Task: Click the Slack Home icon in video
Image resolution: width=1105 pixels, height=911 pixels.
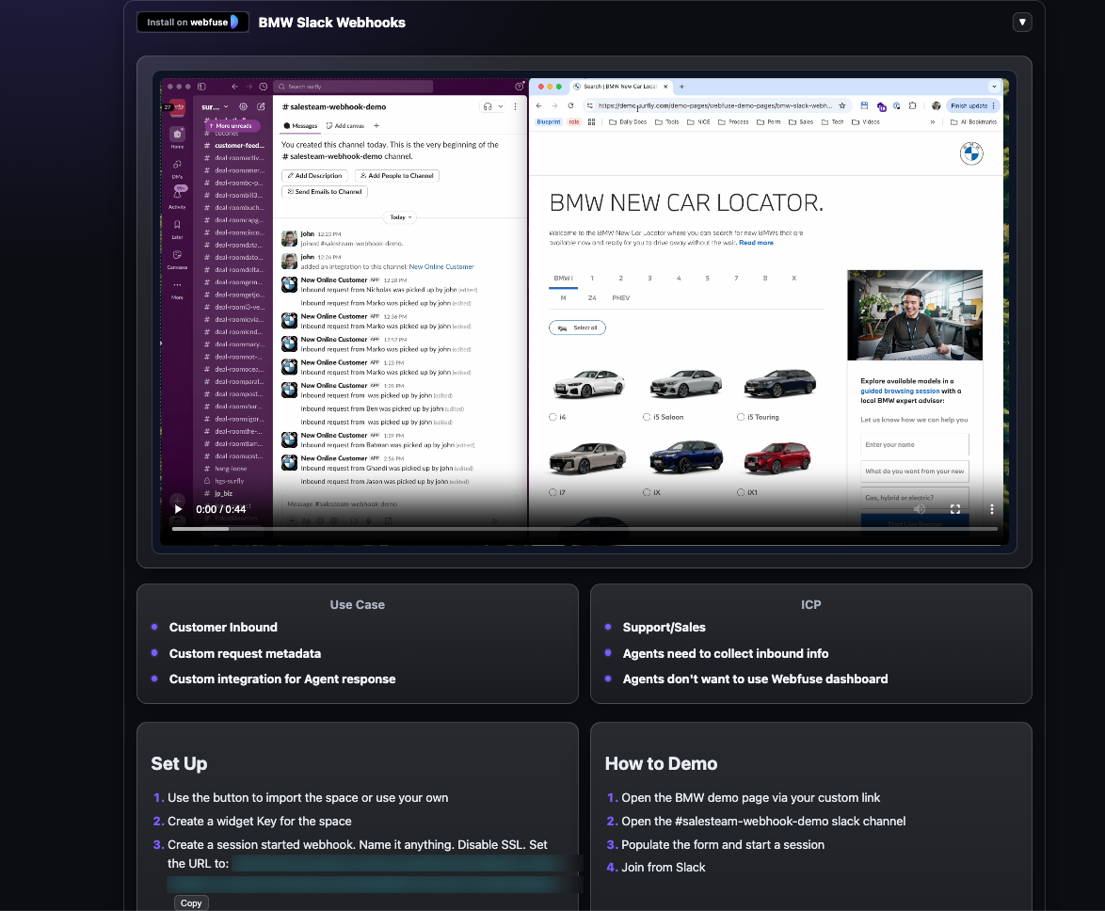Action: click(177, 136)
